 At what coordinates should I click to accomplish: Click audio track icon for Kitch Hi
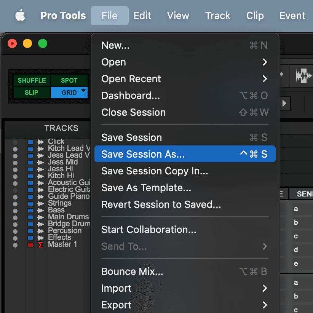coord(41,176)
